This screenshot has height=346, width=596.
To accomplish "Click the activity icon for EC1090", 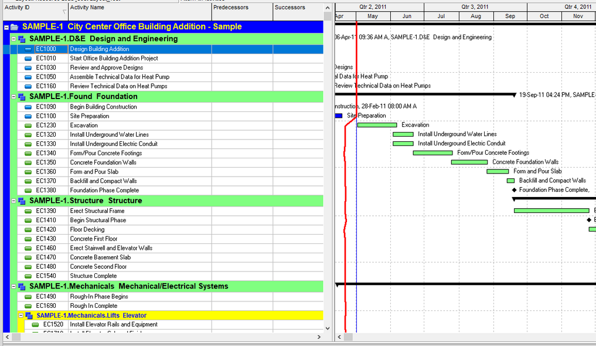I will coord(28,107).
